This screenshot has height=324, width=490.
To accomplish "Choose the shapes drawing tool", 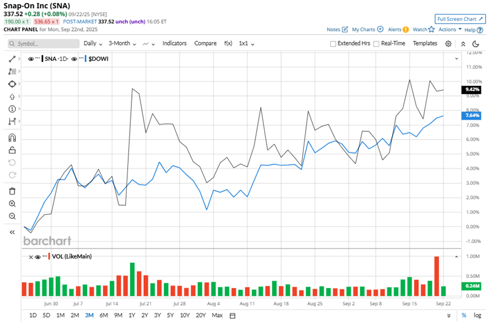I will (12, 84).
